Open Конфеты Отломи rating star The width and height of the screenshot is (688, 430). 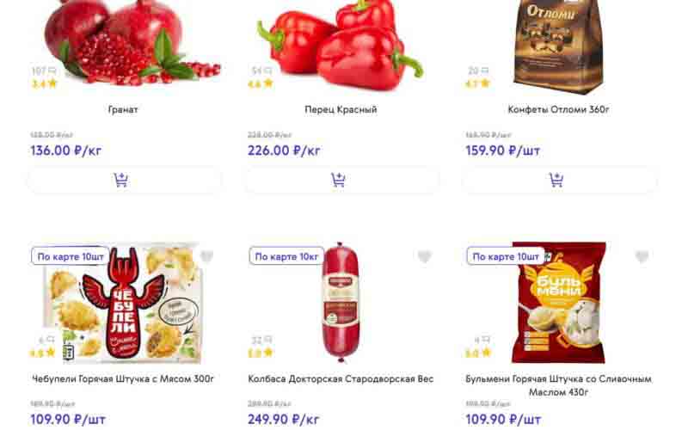[x=485, y=83]
